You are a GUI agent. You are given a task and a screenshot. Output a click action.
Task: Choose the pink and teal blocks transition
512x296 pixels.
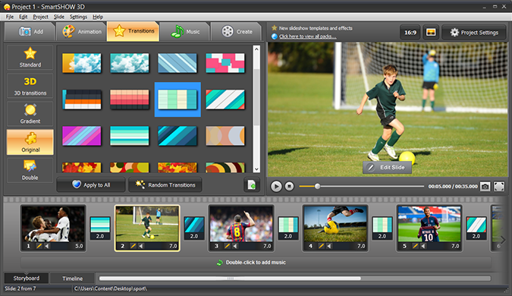click(x=225, y=63)
